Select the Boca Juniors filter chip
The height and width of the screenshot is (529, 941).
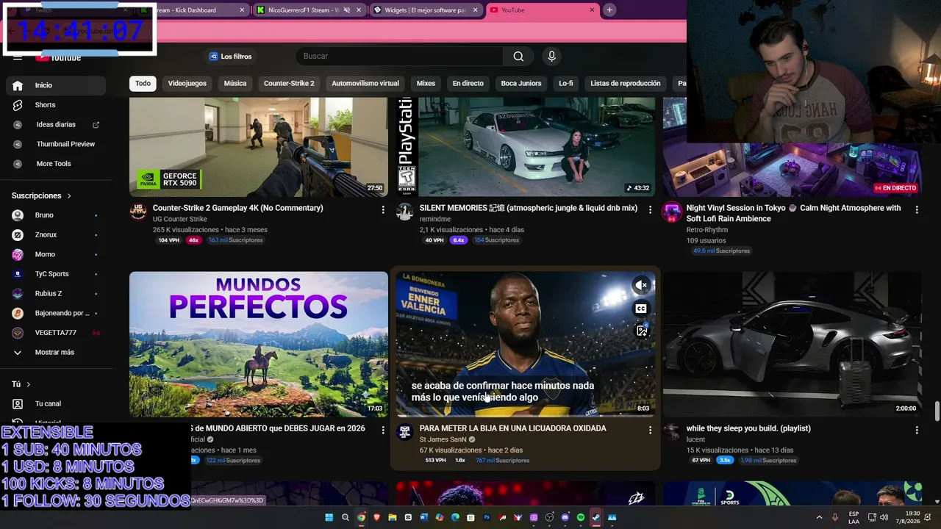[x=521, y=84]
